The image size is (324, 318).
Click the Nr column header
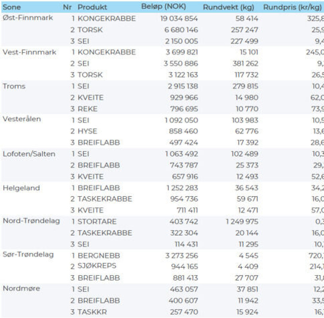click(67, 7)
